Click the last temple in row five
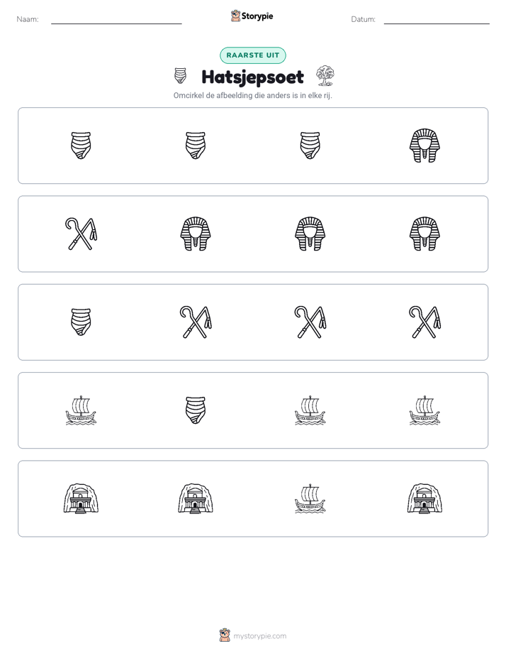Image resolution: width=506 pixels, height=656 pixels. tap(425, 498)
